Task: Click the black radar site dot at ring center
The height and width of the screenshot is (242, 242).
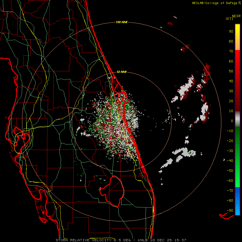Action: pos(122,122)
